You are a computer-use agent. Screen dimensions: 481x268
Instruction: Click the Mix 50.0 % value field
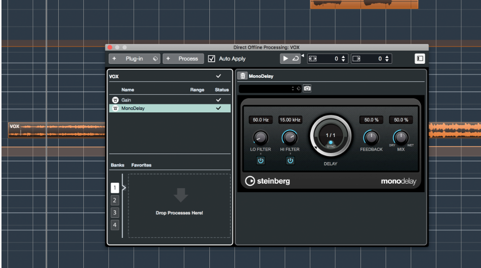tap(401, 120)
